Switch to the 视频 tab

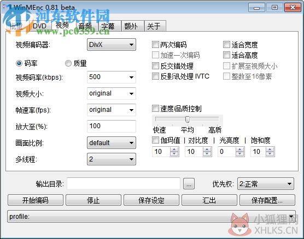(x=63, y=25)
